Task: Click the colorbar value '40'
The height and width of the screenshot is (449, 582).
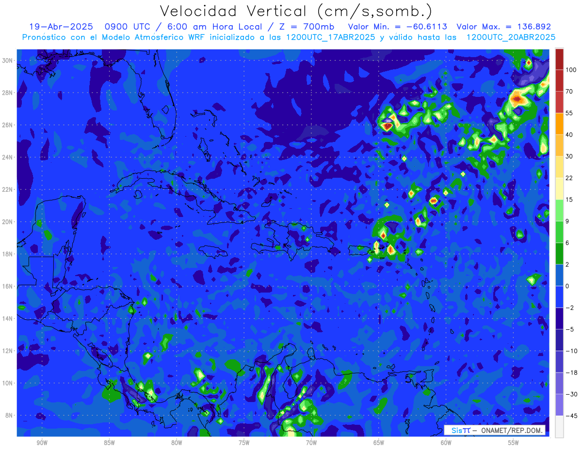Action: click(569, 135)
